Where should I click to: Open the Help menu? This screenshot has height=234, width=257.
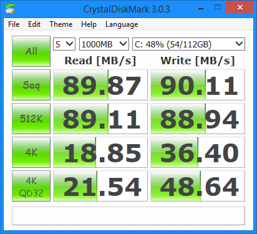point(89,24)
